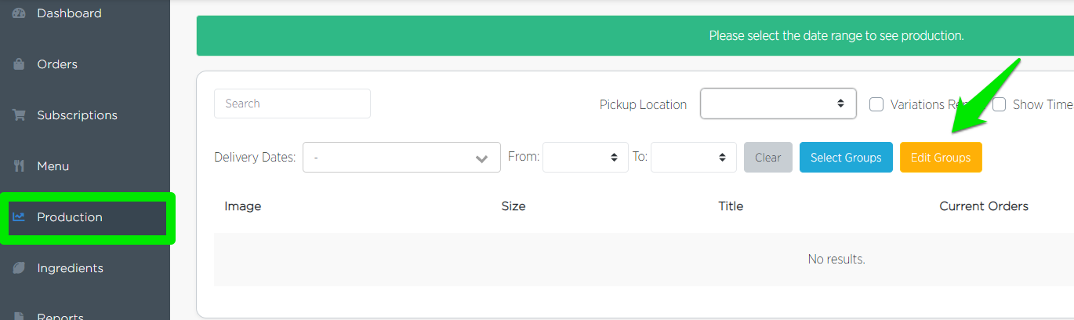Click the Orders shopping bag icon
Viewport: 1074px width, 320px height.
(x=20, y=64)
